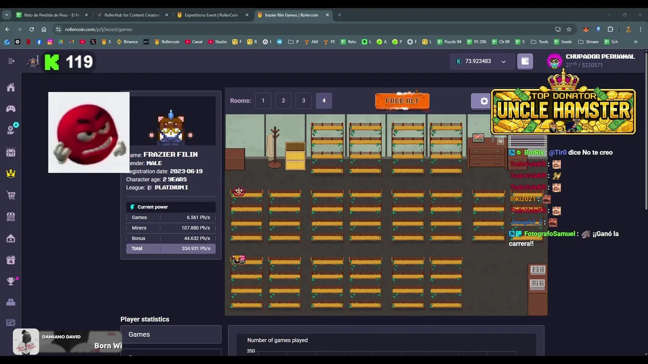
Task: Open the Stream bookmarks folder
Action: click(588, 42)
